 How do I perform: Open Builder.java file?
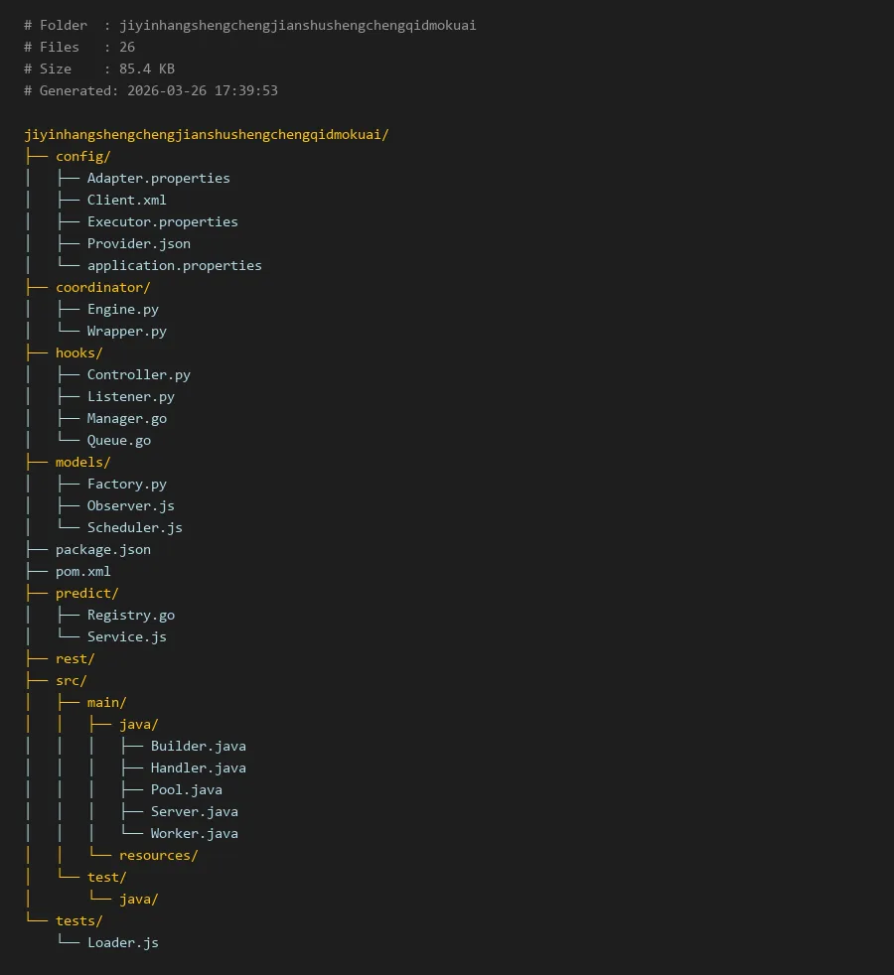click(x=198, y=746)
